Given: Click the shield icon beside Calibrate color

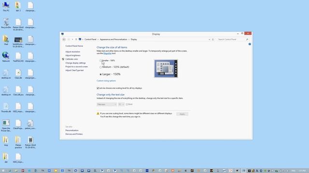Looking at the screenshot, I should coord(63,59).
